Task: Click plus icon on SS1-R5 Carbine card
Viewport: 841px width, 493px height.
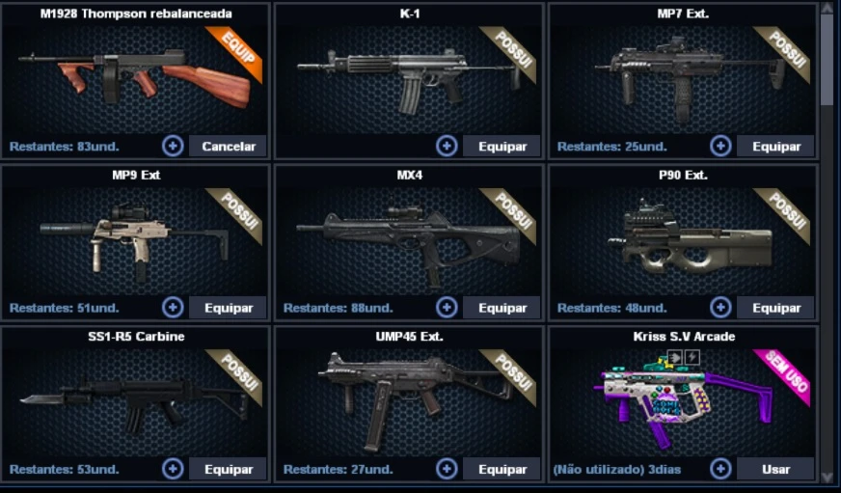Action: pos(173,469)
